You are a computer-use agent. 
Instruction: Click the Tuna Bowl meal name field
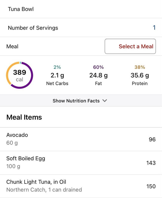[x=21, y=9]
